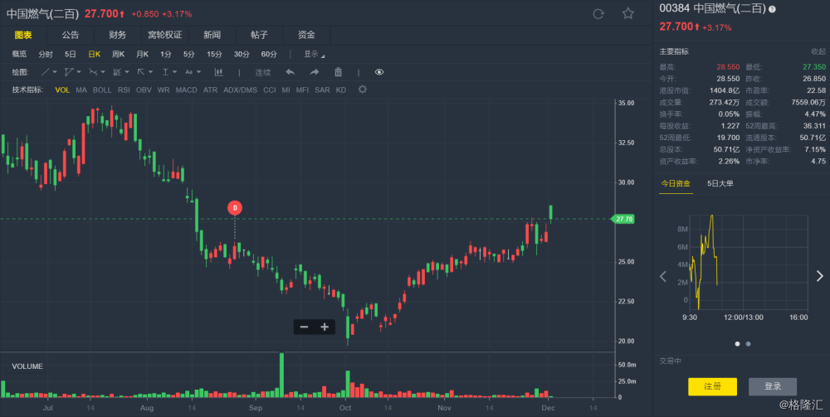
Task: Click the candlestick chart style icon
Action: 218,72
